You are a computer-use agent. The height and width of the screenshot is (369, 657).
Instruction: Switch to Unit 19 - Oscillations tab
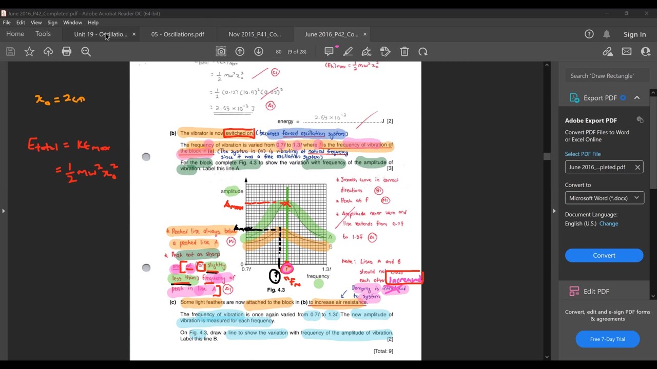tap(101, 34)
